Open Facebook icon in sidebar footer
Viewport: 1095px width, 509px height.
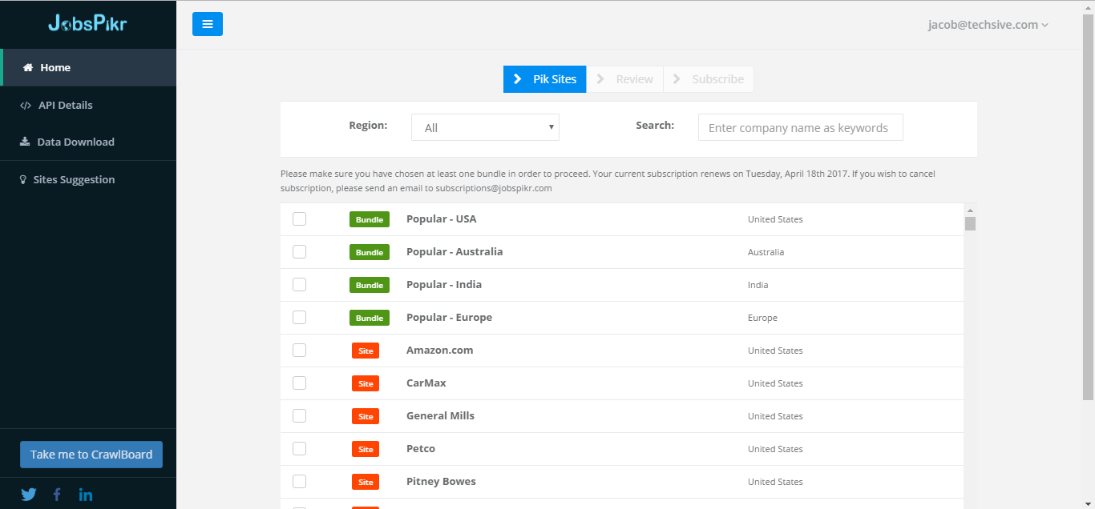click(x=57, y=494)
